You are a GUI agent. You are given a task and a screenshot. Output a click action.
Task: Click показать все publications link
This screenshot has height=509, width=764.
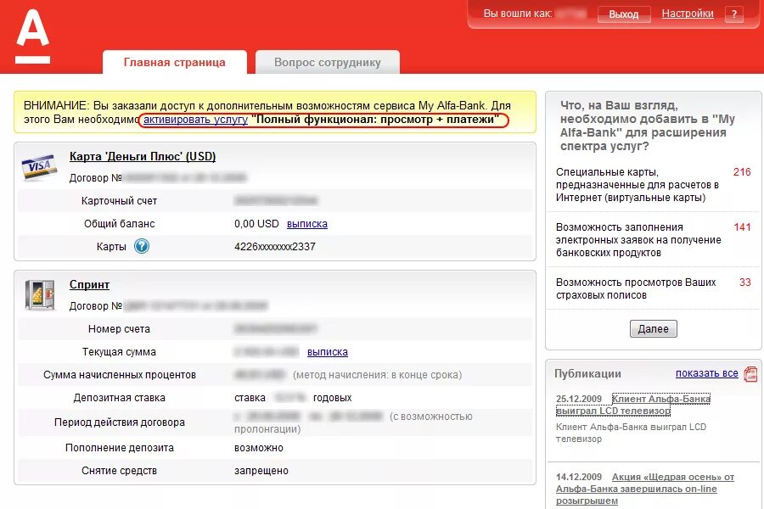706,373
